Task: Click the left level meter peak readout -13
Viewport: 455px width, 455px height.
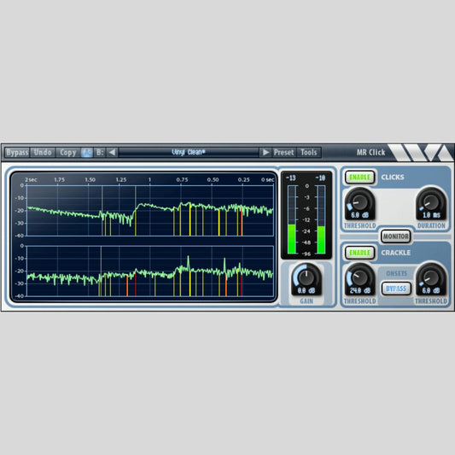Action: (291, 178)
